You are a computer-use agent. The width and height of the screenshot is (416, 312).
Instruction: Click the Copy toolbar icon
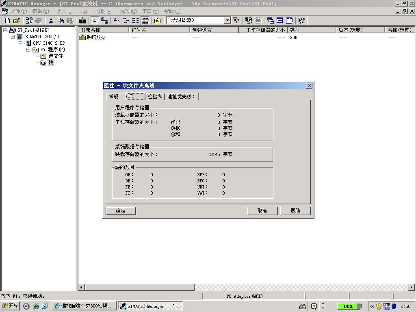click(x=61, y=20)
